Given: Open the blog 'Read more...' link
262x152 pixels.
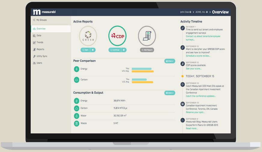Looking at the screenshot, I should (x=192, y=128).
